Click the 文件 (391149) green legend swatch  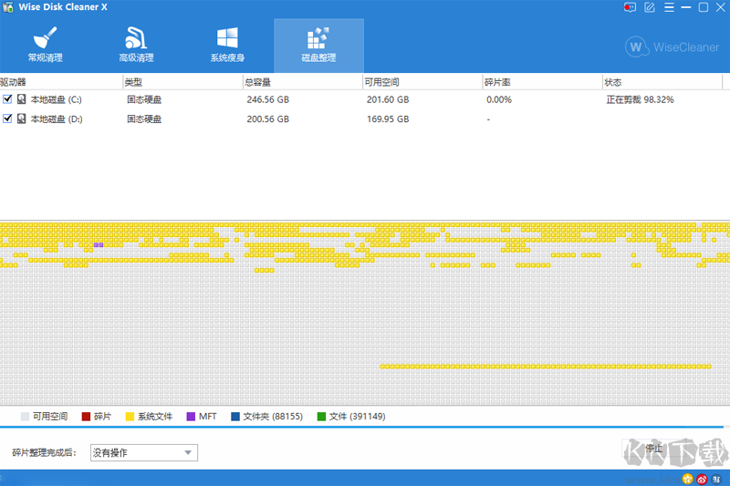click(321, 416)
